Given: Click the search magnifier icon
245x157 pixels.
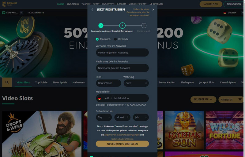Looking at the screenshot, I should pos(7,82).
